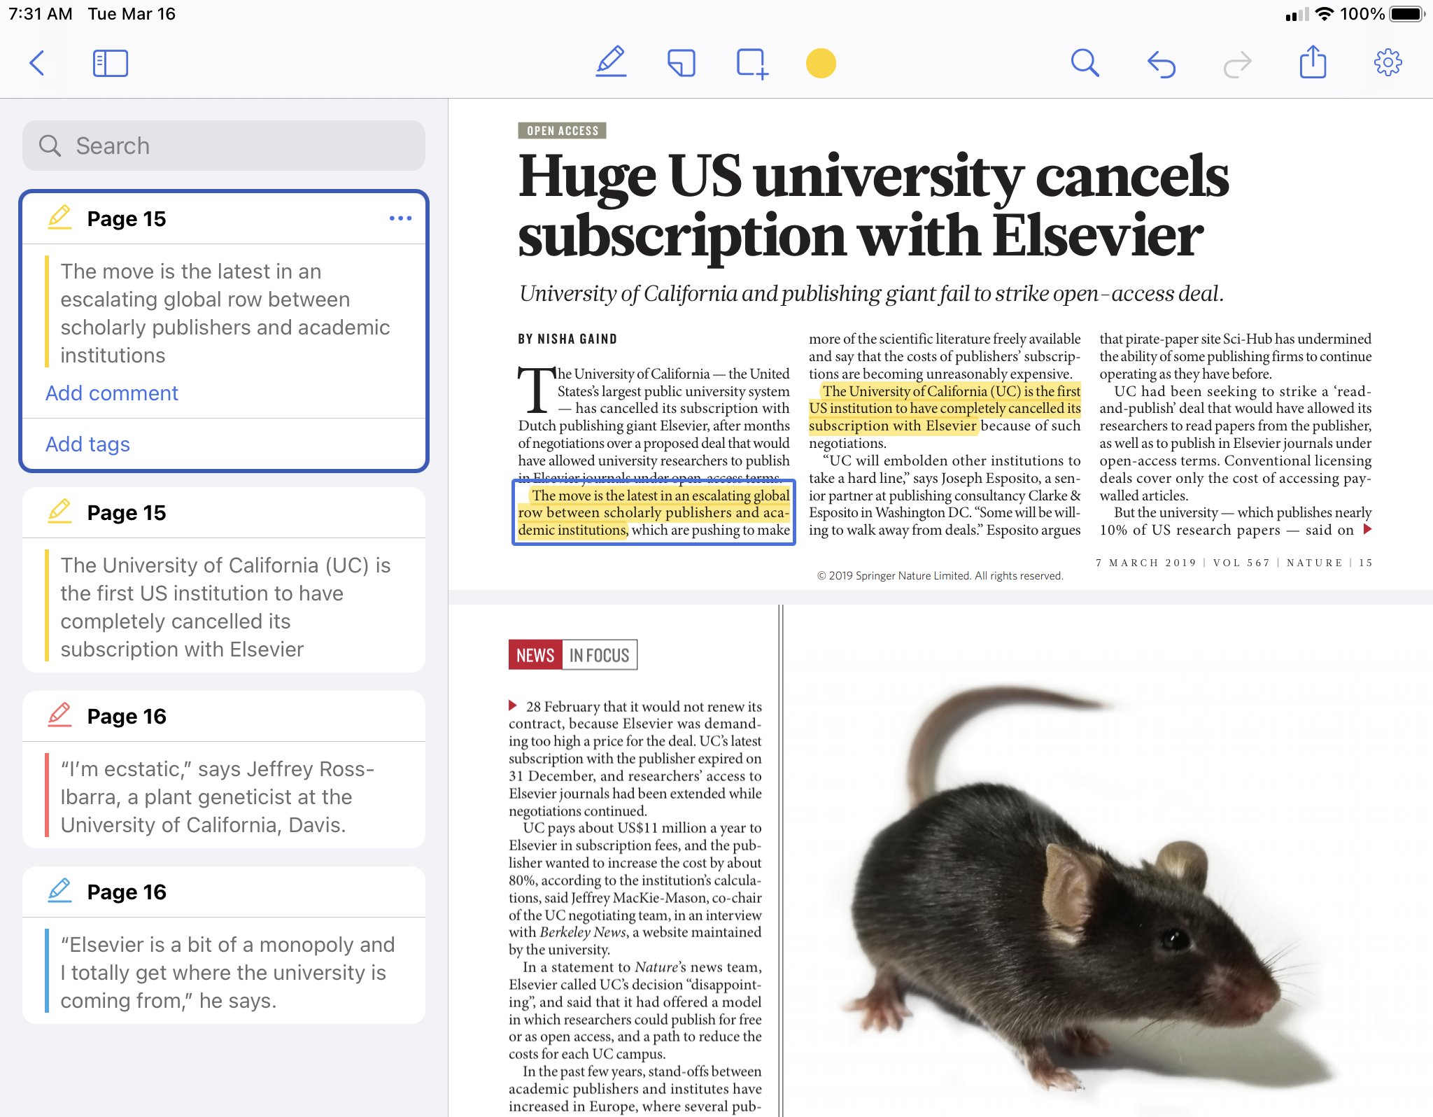Image resolution: width=1433 pixels, height=1117 pixels.
Task: Click the date 'Tue Mar 16' in status bar
Action: (x=132, y=14)
